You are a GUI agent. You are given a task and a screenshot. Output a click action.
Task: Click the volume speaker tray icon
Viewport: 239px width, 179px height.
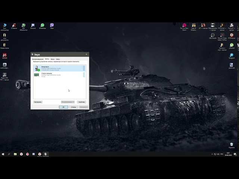(218, 154)
